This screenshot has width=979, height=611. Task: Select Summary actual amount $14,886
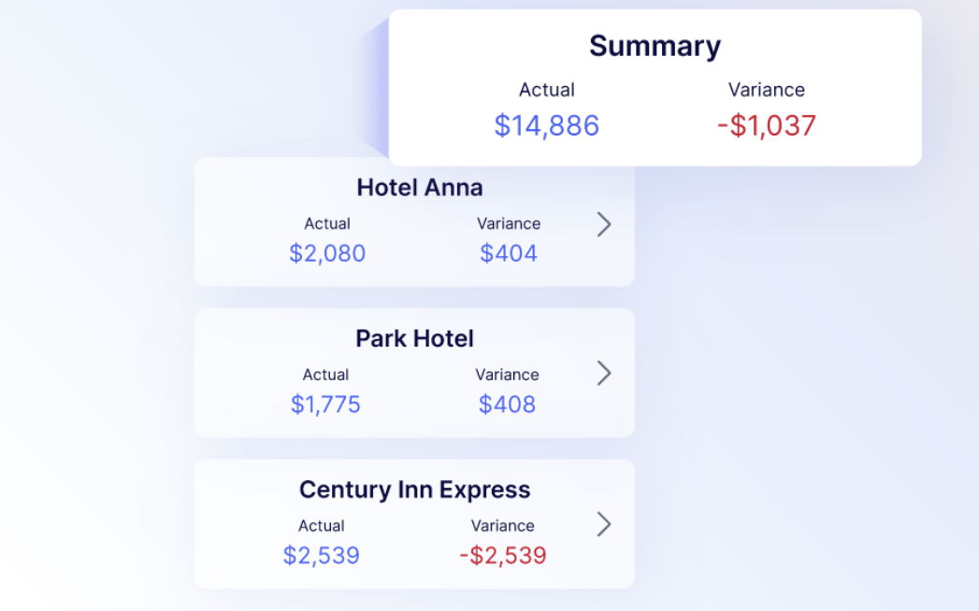click(x=546, y=125)
